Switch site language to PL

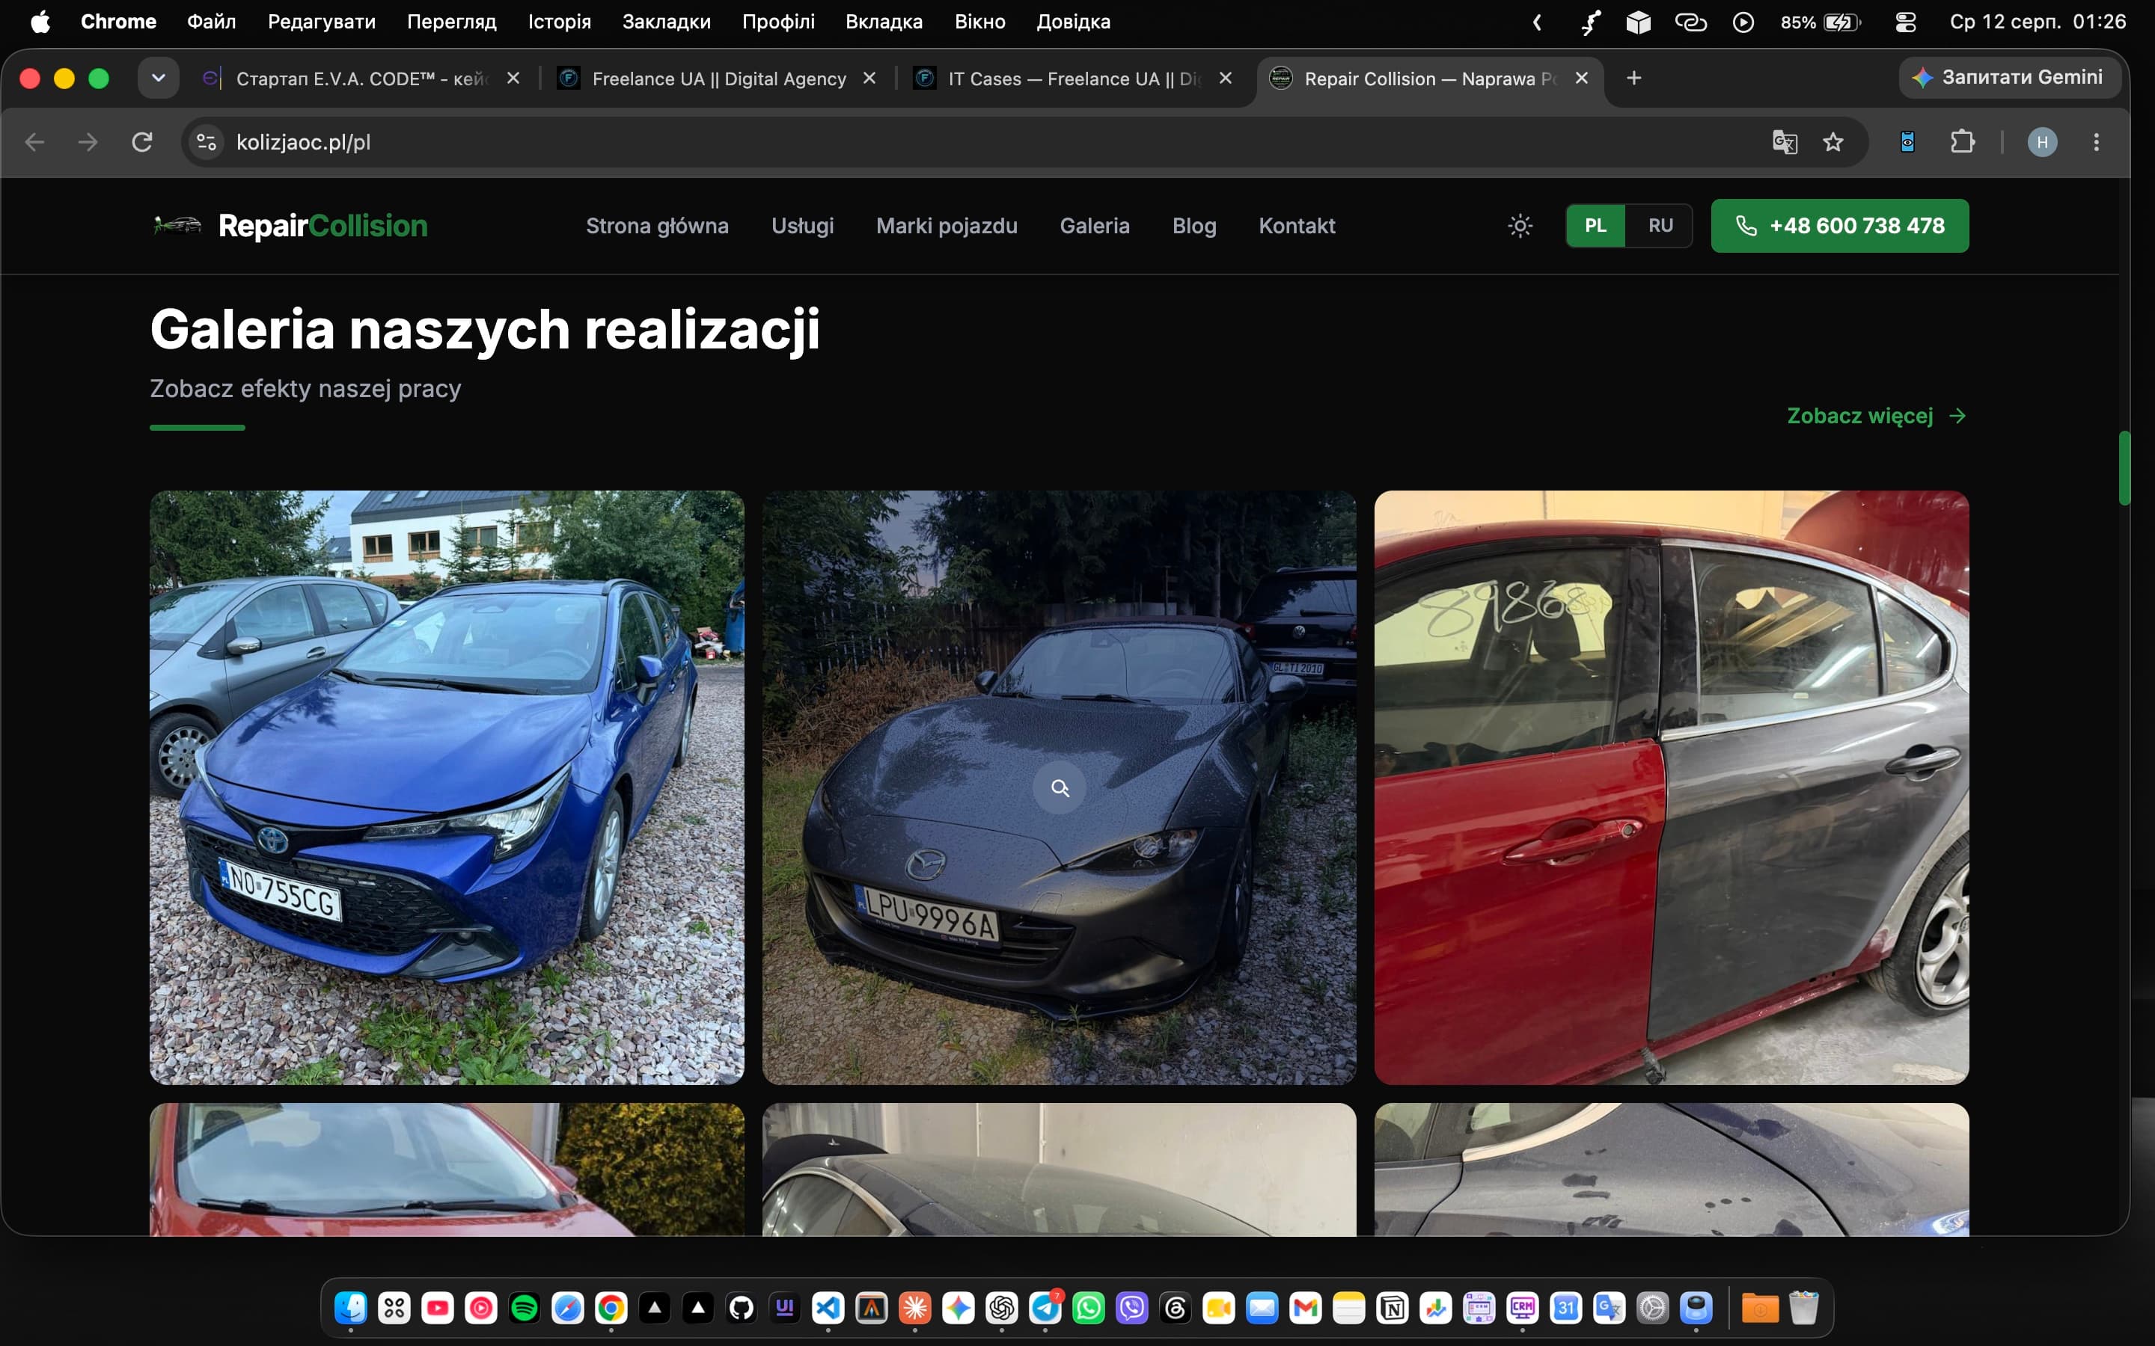(1595, 226)
